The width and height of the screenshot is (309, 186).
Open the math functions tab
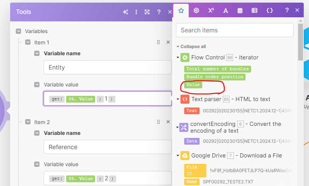211,10
